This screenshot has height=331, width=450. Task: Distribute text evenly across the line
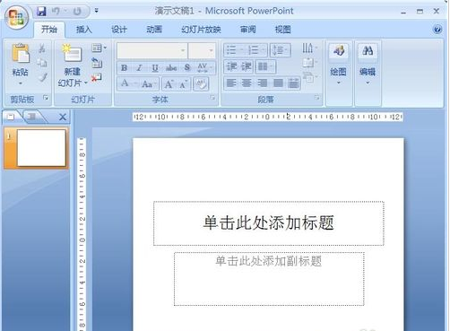coord(293,83)
